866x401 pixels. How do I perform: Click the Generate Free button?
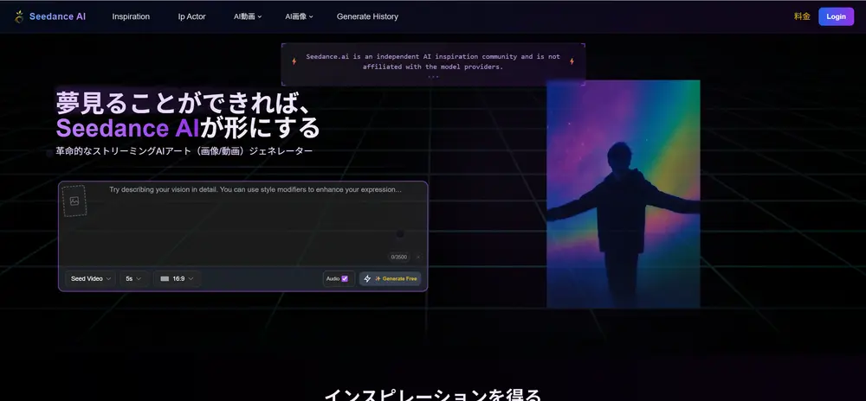390,279
